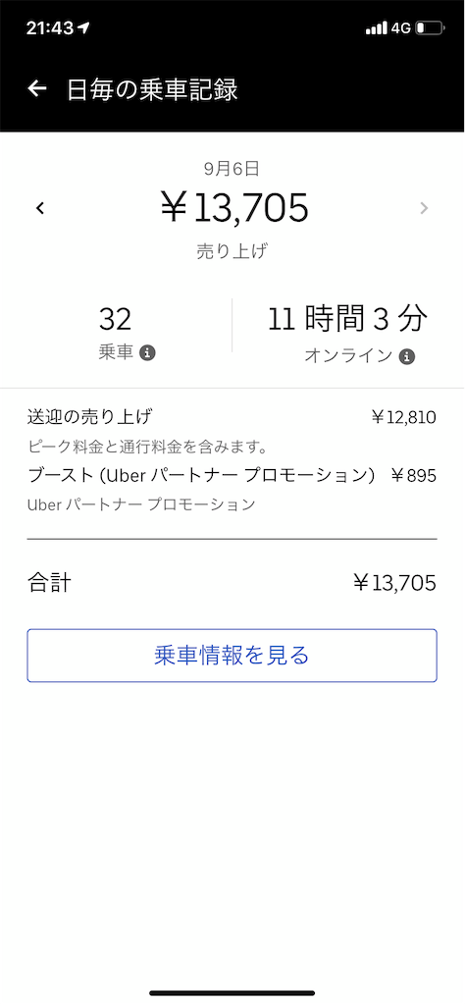
Task: Tap the signal strength bars icon
Action: (x=376, y=28)
